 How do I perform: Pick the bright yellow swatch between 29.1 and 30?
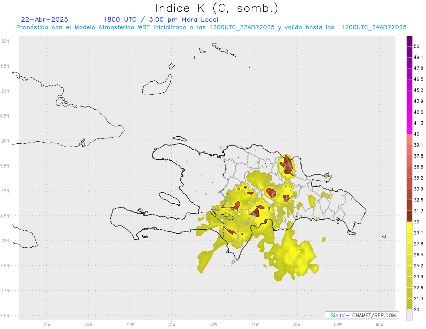tap(409, 227)
